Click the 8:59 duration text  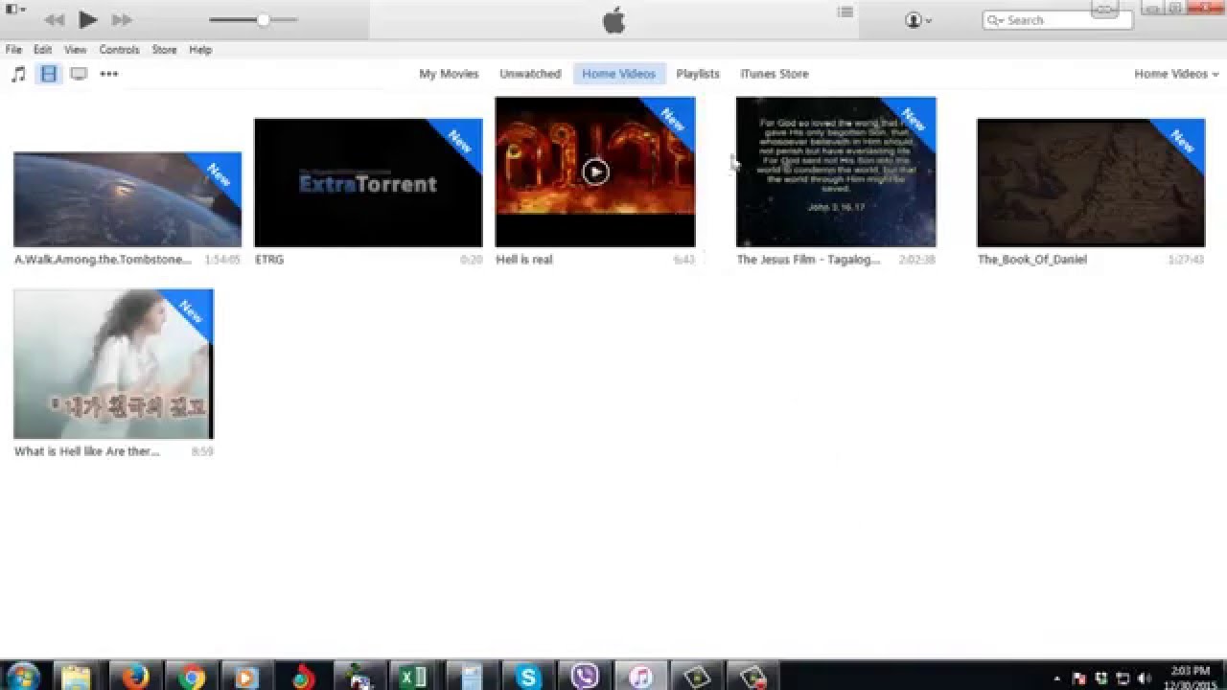point(202,451)
